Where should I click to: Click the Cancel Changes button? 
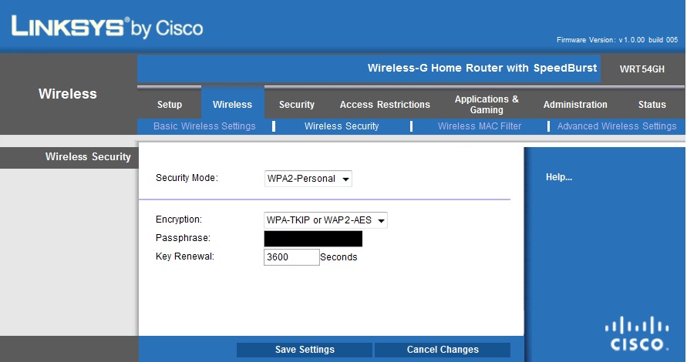coord(443,350)
